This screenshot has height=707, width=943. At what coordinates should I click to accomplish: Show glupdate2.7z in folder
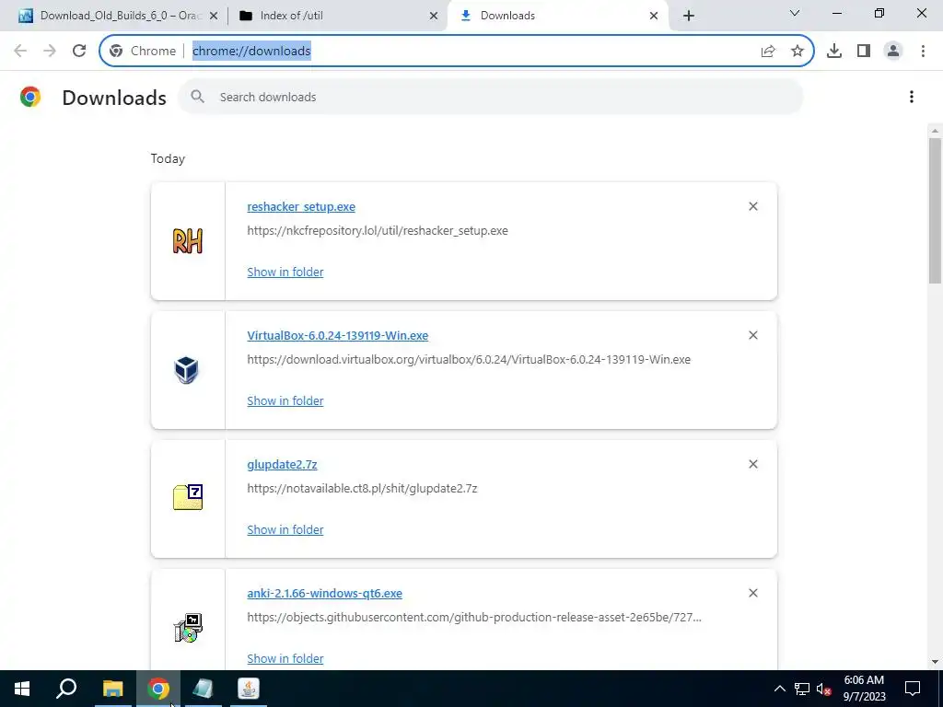(x=285, y=529)
